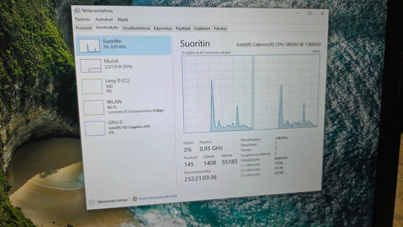Viewport: 403px width, 227px height.
Task: Click the resource monitor icon
Action: (x=135, y=198)
